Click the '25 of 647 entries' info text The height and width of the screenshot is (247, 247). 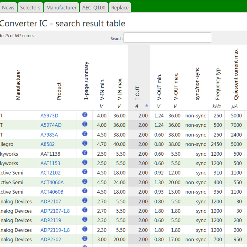[x=19, y=36]
